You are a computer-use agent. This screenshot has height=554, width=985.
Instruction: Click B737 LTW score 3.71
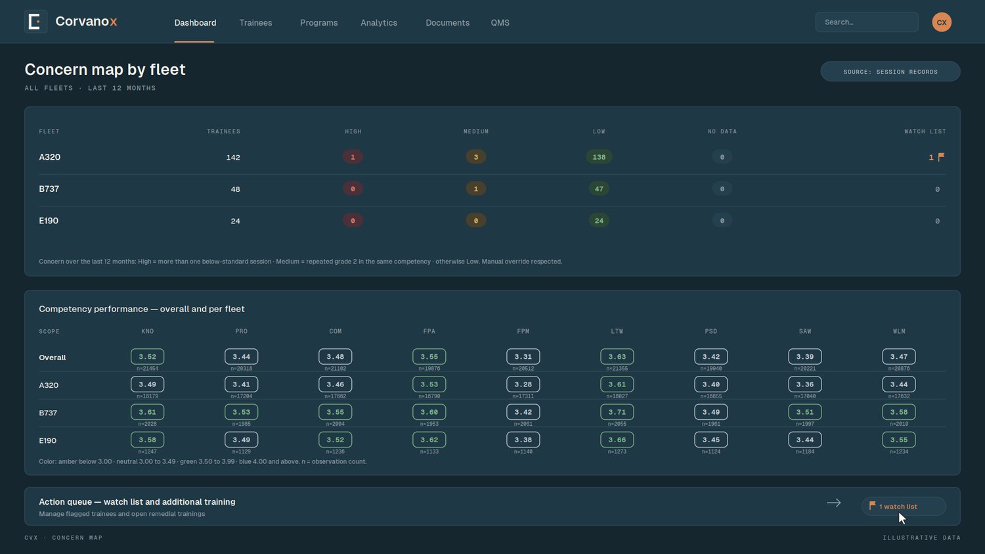click(x=617, y=412)
